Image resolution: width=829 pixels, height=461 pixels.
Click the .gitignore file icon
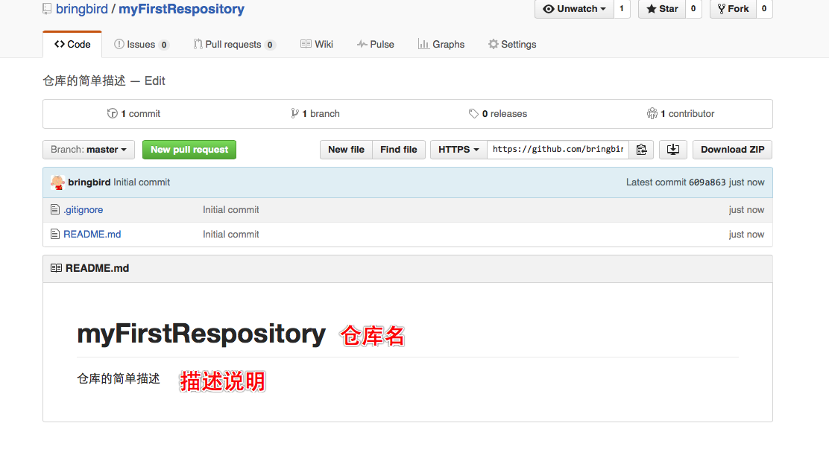[55, 209]
